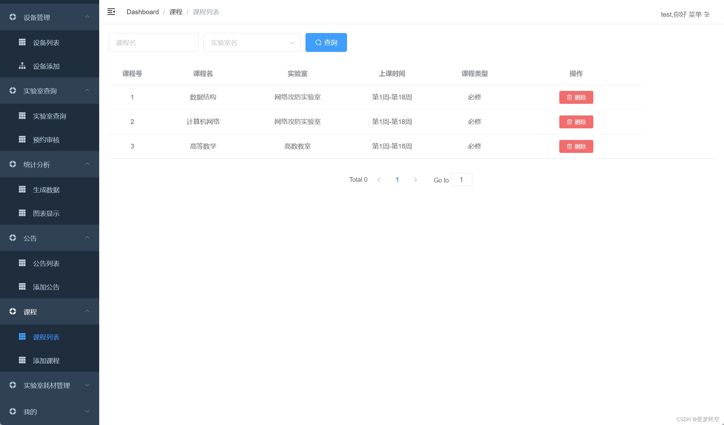This screenshot has height=425, width=724.
Task: Collapse the 统计分析 section chevron
Action: coord(87,164)
